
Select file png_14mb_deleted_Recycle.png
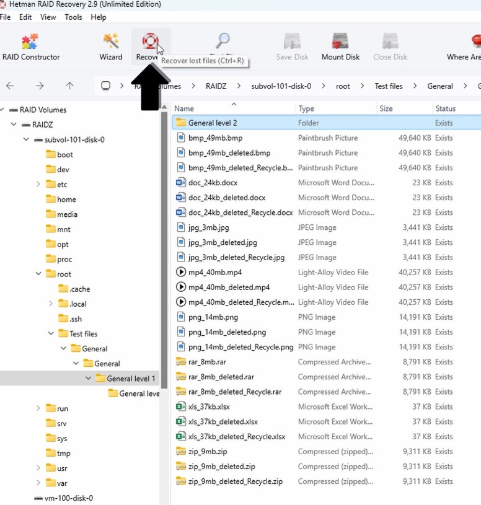pos(240,347)
